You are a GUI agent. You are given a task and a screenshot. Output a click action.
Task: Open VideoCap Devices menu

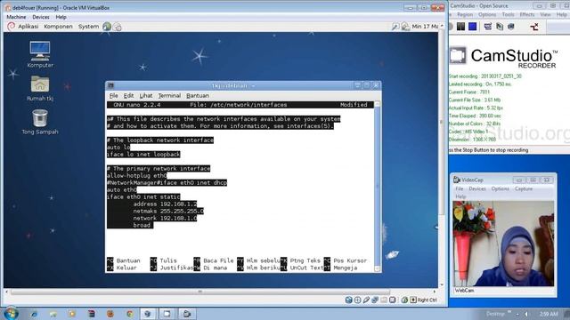click(477, 188)
